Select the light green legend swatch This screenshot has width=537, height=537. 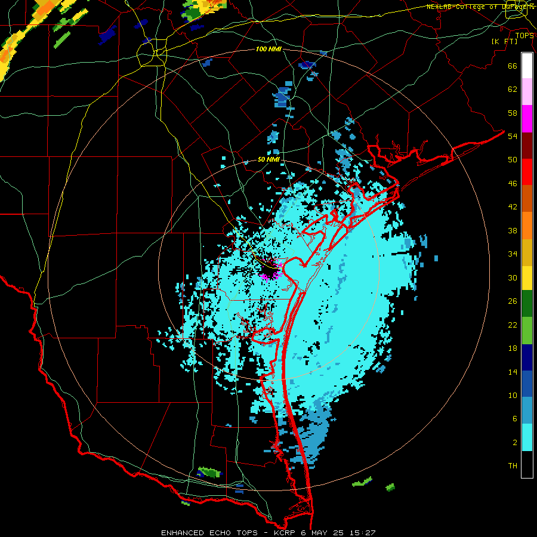point(527,330)
